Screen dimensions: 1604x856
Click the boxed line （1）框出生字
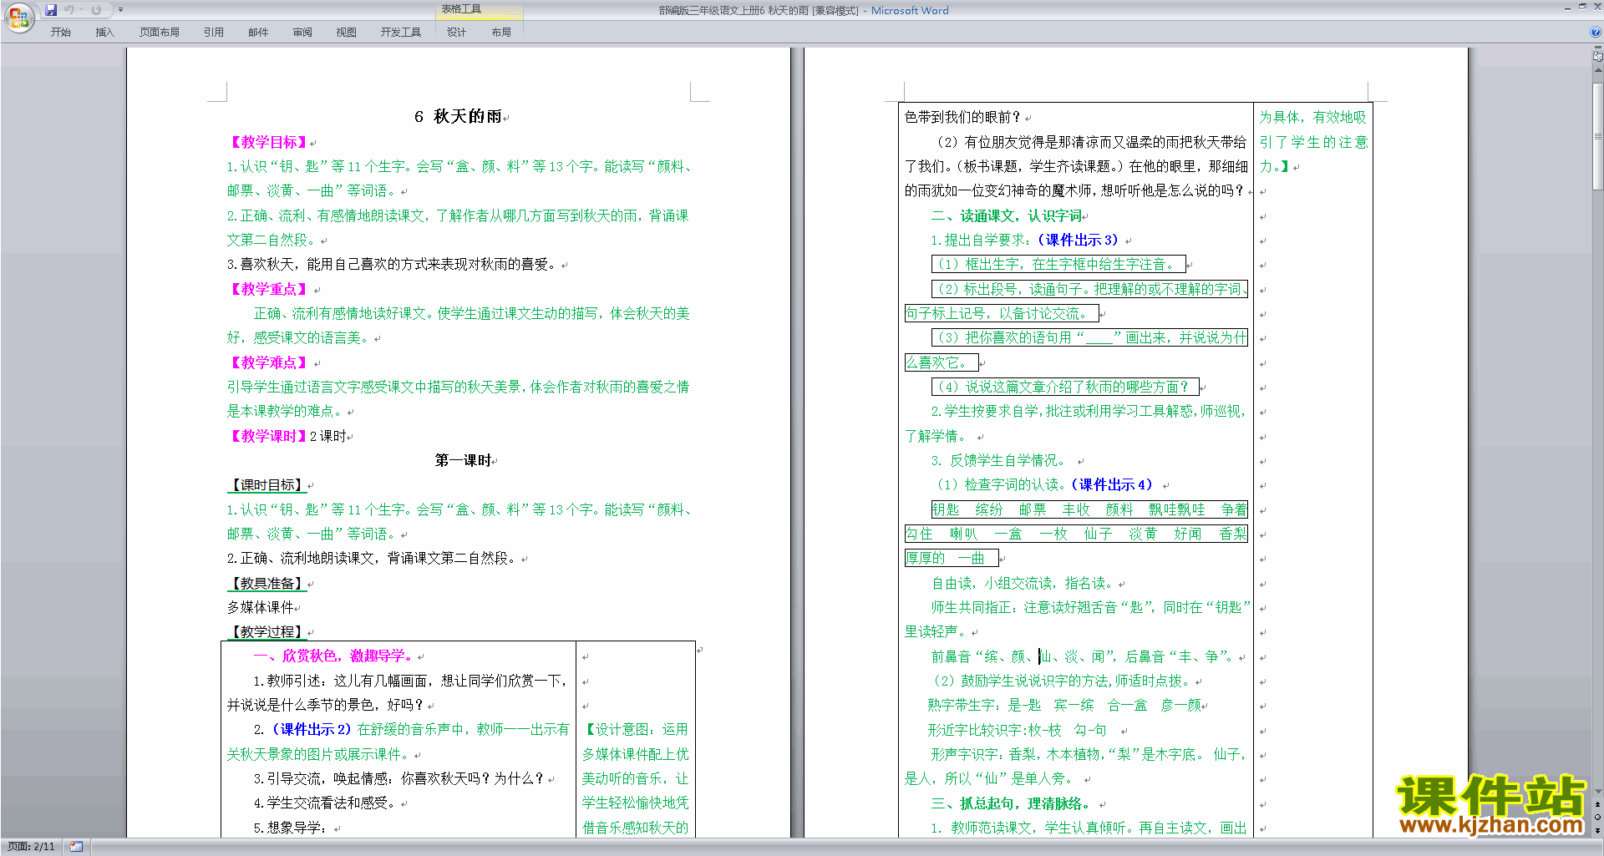(x=1058, y=264)
